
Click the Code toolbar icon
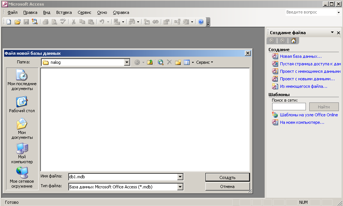[147, 22]
